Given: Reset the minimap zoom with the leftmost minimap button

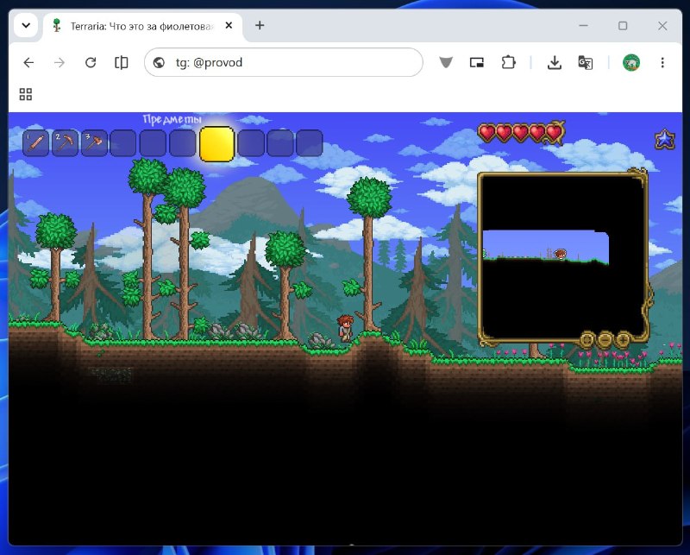Looking at the screenshot, I should 587,339.
